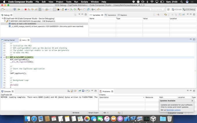Click the Wi-Fi icon in menu bar
The width and height of the screenshot is (197, 123).
click(152, 2)
